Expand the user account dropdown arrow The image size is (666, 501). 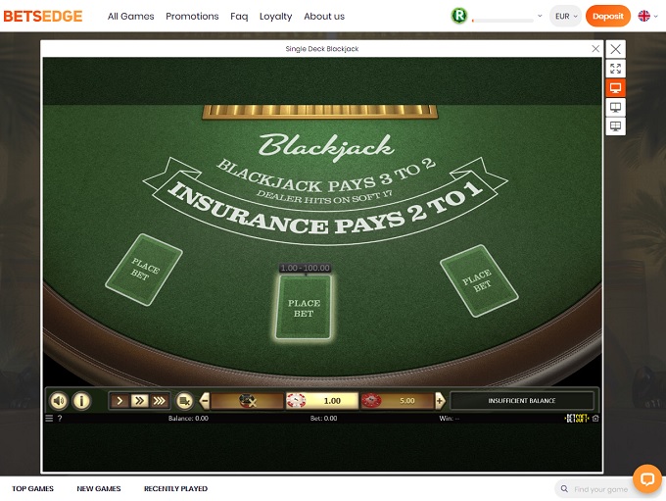coord(540,17)
